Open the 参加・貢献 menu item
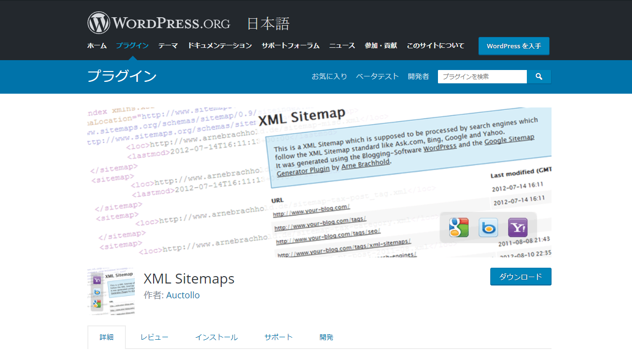 click(x=381, y=46)
